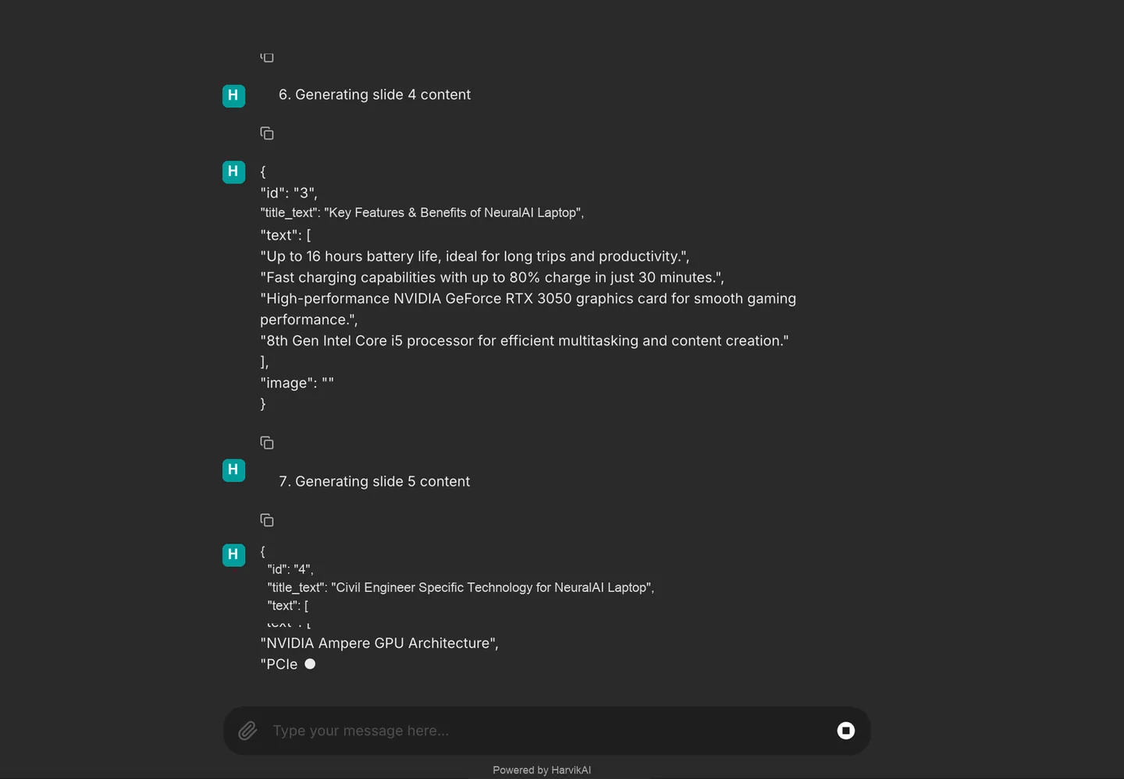Click the "7. Generating slide 5 content" text

click(x=375, y=481)
